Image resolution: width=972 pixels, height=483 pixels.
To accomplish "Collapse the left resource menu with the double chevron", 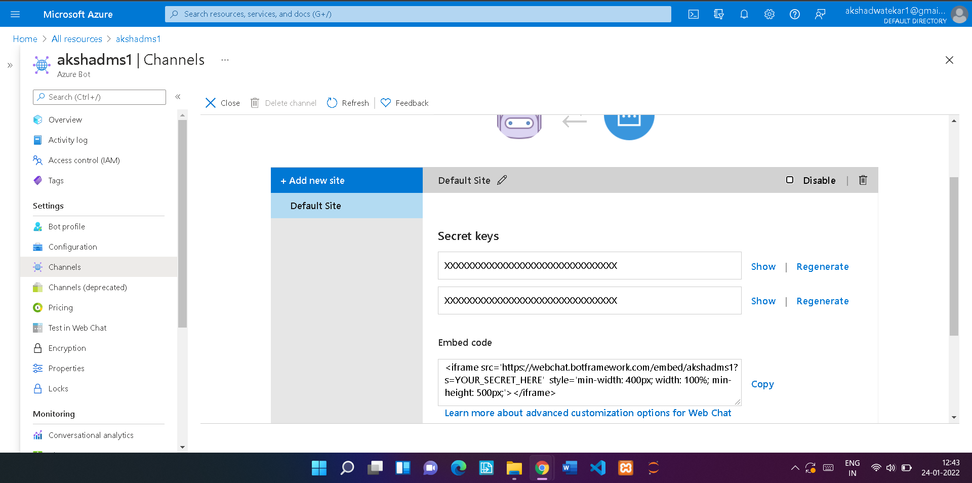I will tap(178, 97).
